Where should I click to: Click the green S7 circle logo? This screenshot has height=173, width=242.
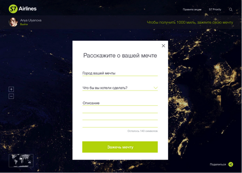pyautogui.click(x=13, y=9)
